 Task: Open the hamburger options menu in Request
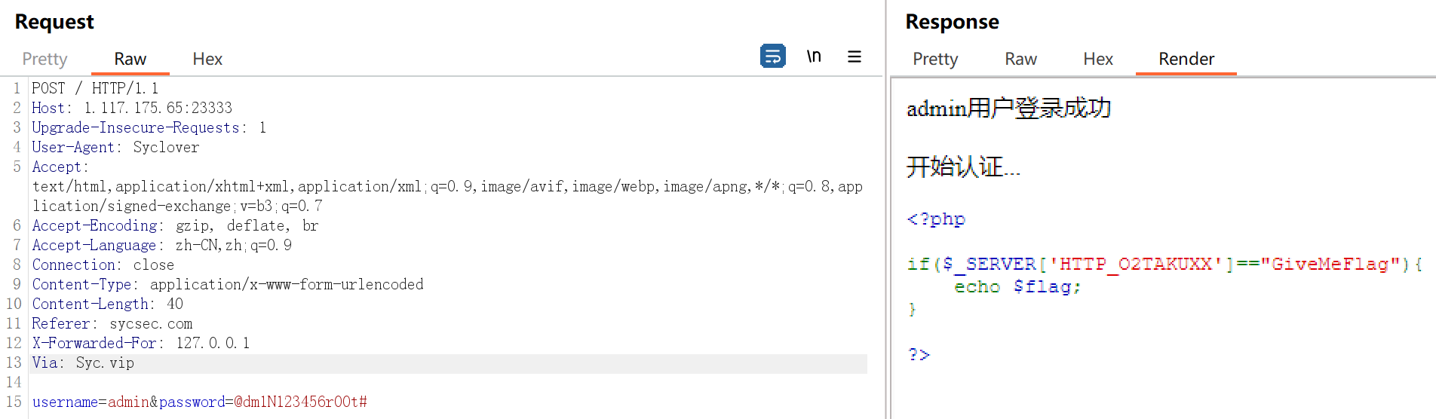pos(854,57)
